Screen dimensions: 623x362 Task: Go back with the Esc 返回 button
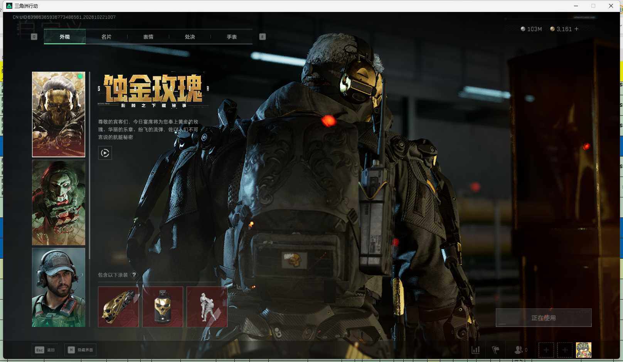point(45,350)
